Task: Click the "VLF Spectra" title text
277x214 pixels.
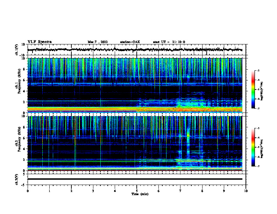Action: [x=40, y=42]
